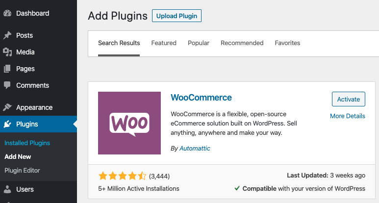Follow the Automattic author link
This screenshot has width=379, height=203.
coord(195,148)
